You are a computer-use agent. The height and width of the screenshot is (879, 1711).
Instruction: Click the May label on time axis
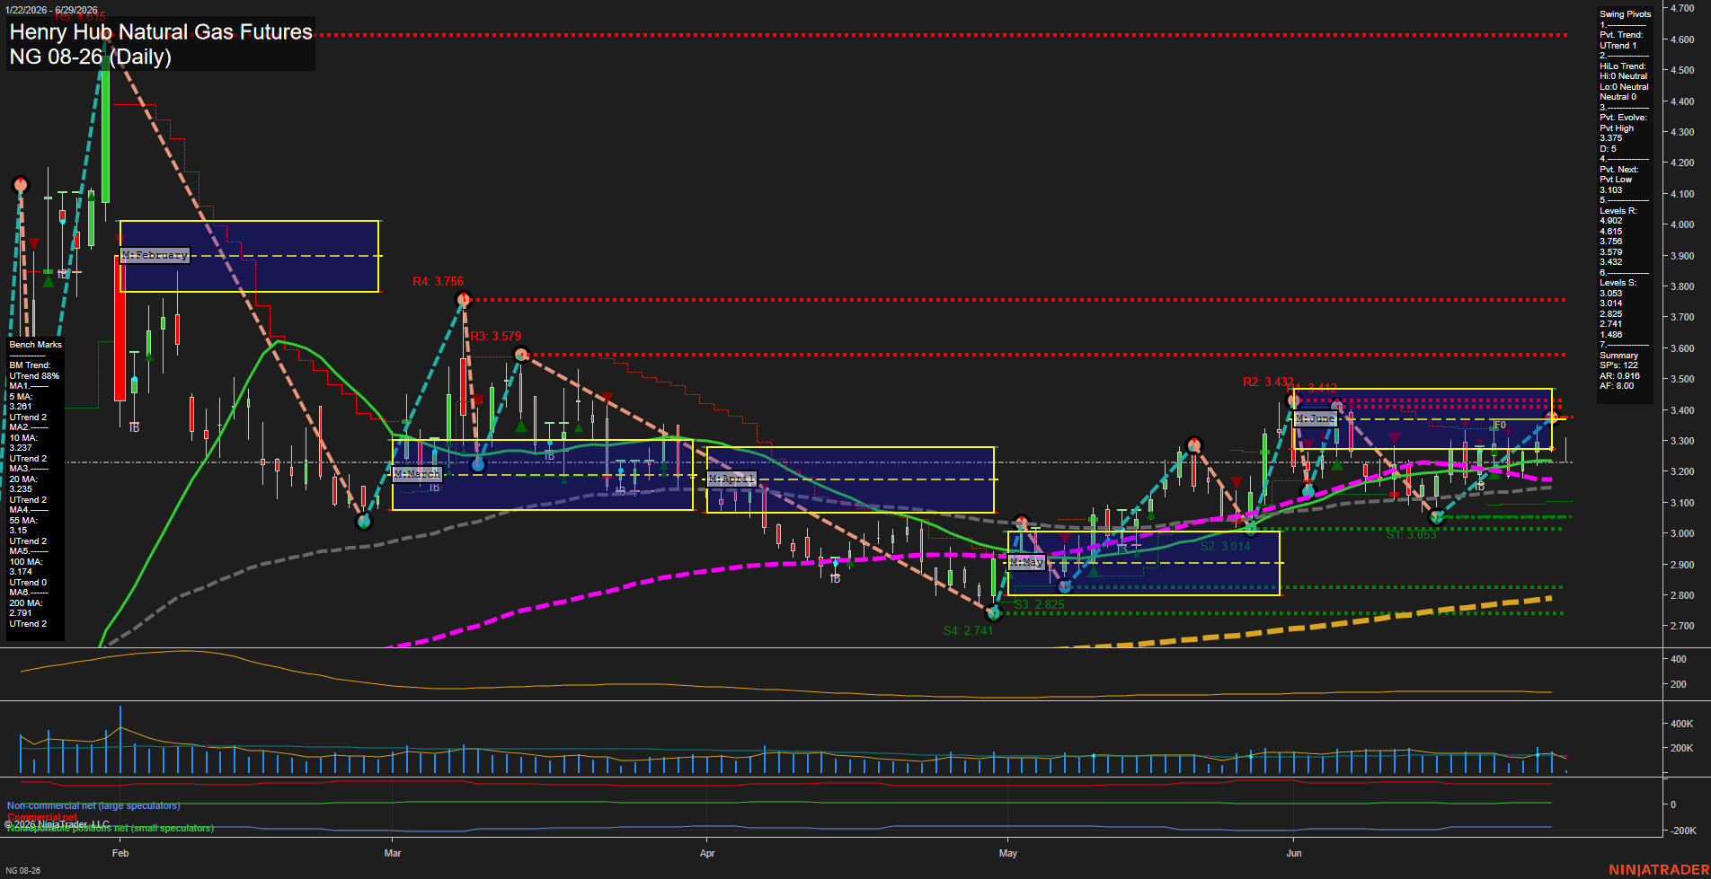1008,853
